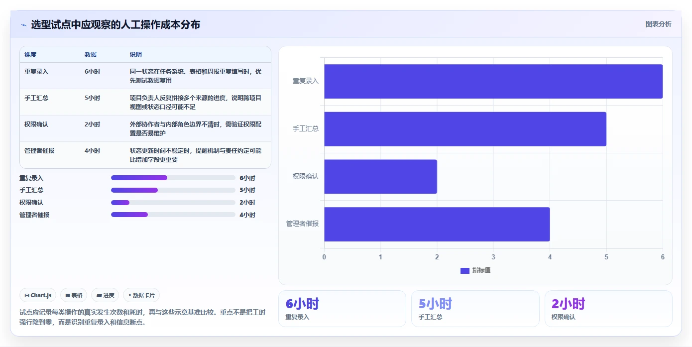Select the 表格 tag chip
Screen dimensions: 692x347
(74, 295)
